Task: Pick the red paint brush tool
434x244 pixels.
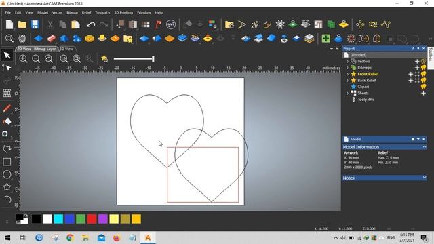Action: click(x=7, y=108)
